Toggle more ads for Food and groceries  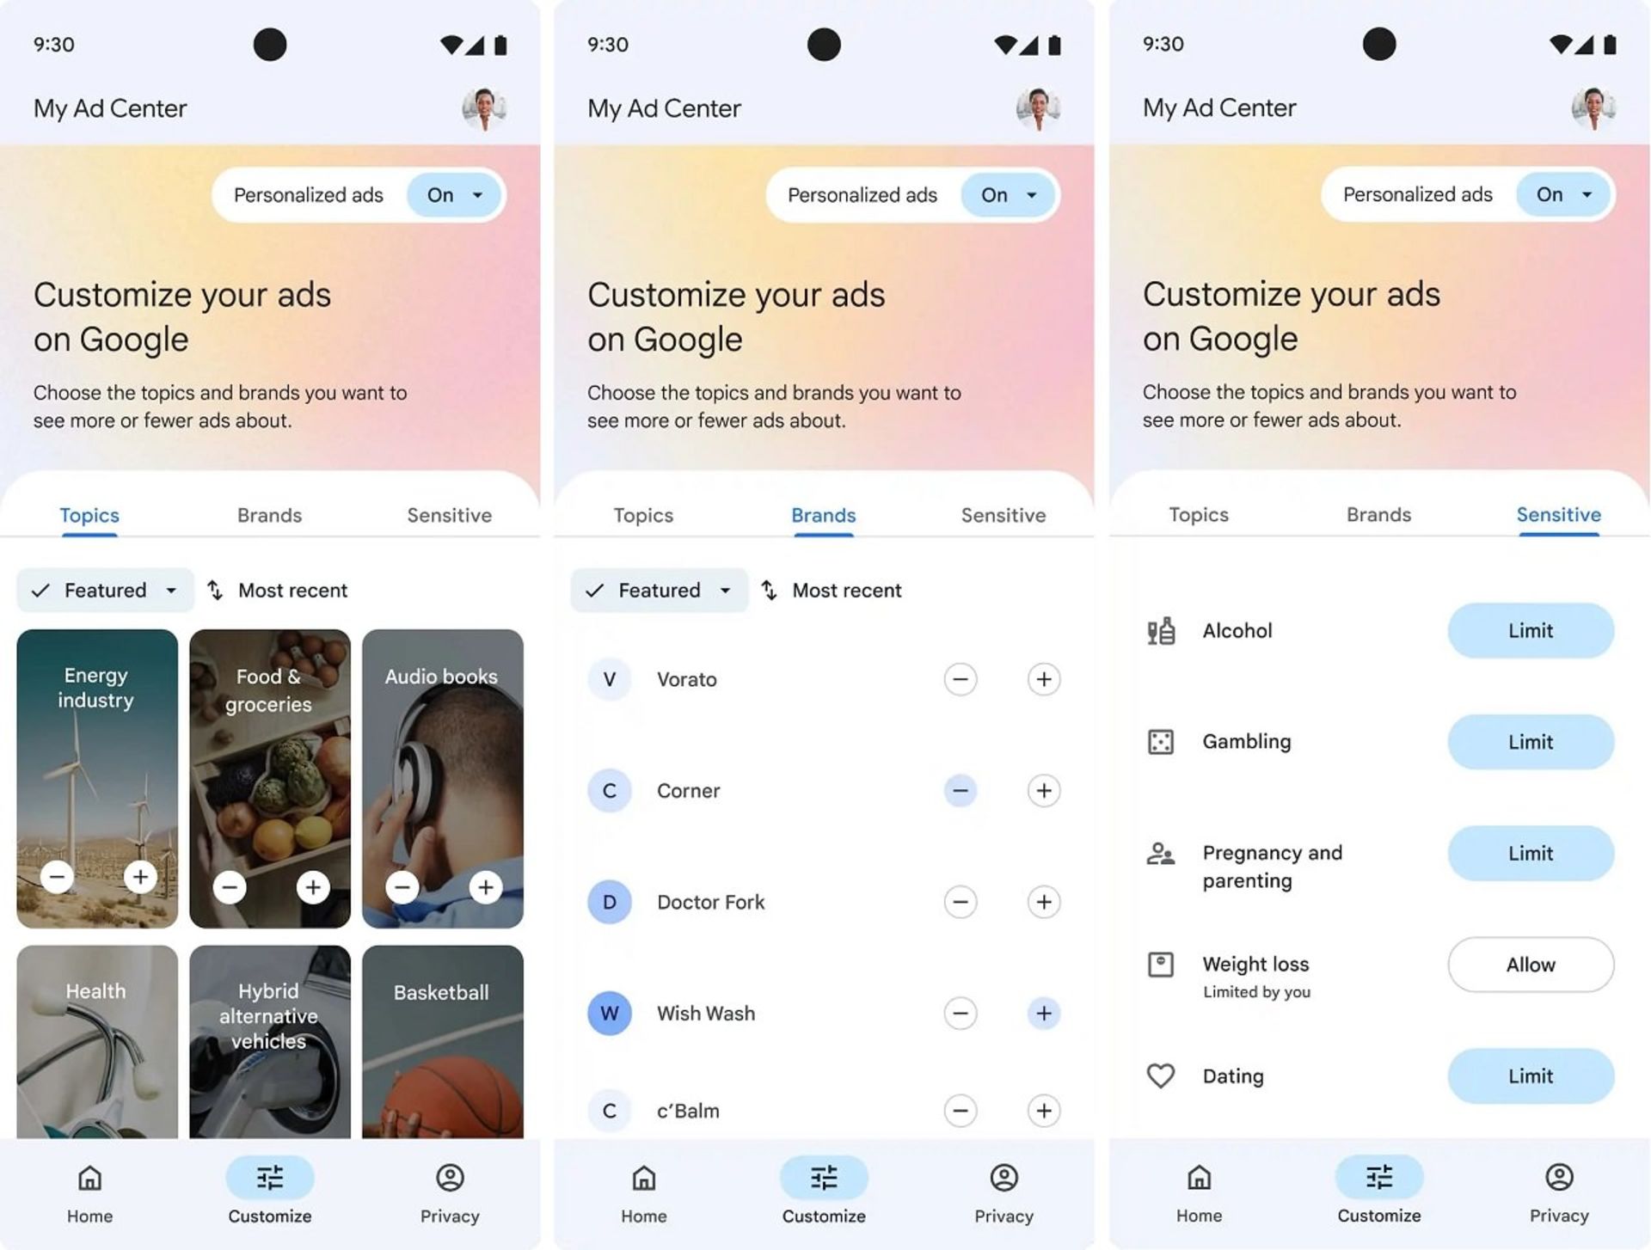coord(311,886)
